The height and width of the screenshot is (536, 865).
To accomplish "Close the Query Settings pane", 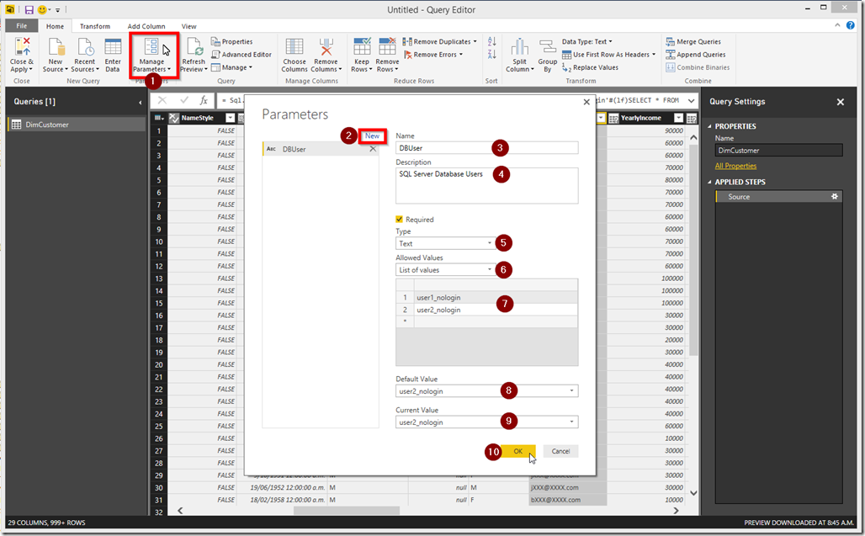I will click(x=840, y=102).
